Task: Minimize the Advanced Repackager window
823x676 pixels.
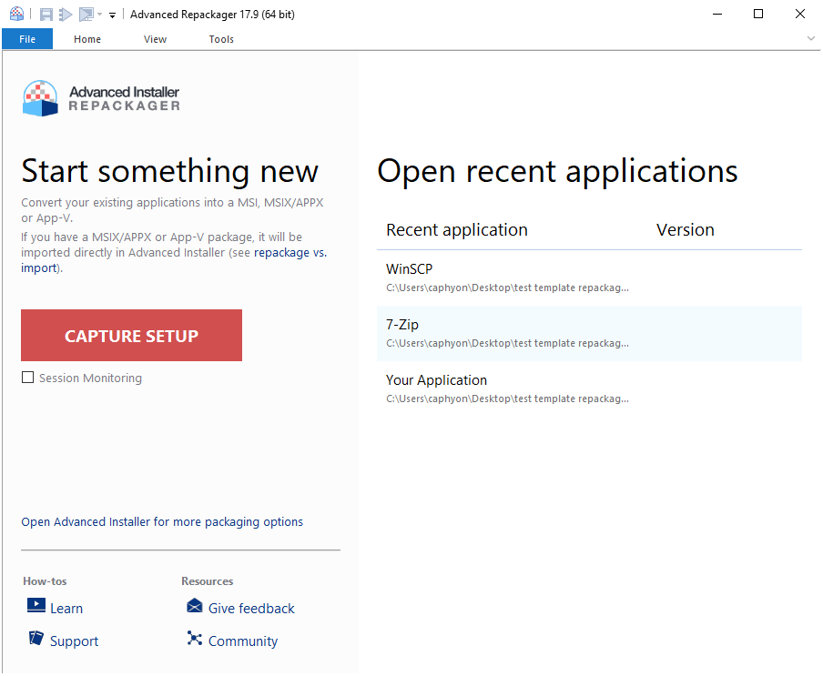Action: pos(717,15)
